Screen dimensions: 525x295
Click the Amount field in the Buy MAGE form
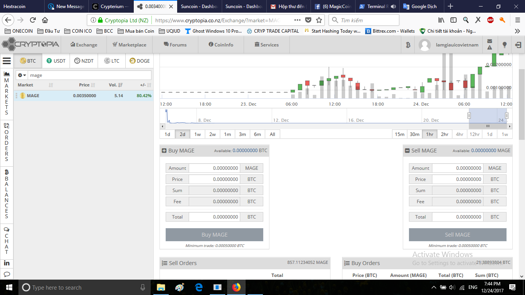click(x=214, y=168)
